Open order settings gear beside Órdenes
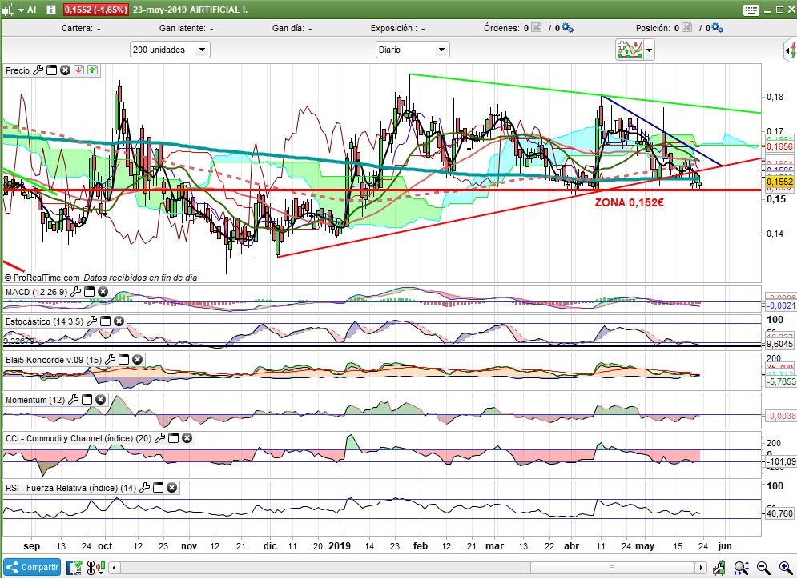This screenshot has width=797, height=579. click(567, 28)
